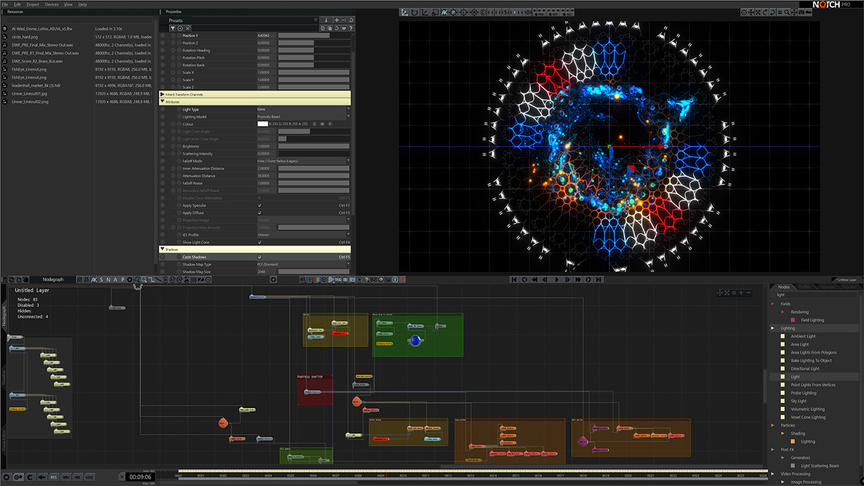
Task: Open the Edit menu
Action: click(18, 4)
